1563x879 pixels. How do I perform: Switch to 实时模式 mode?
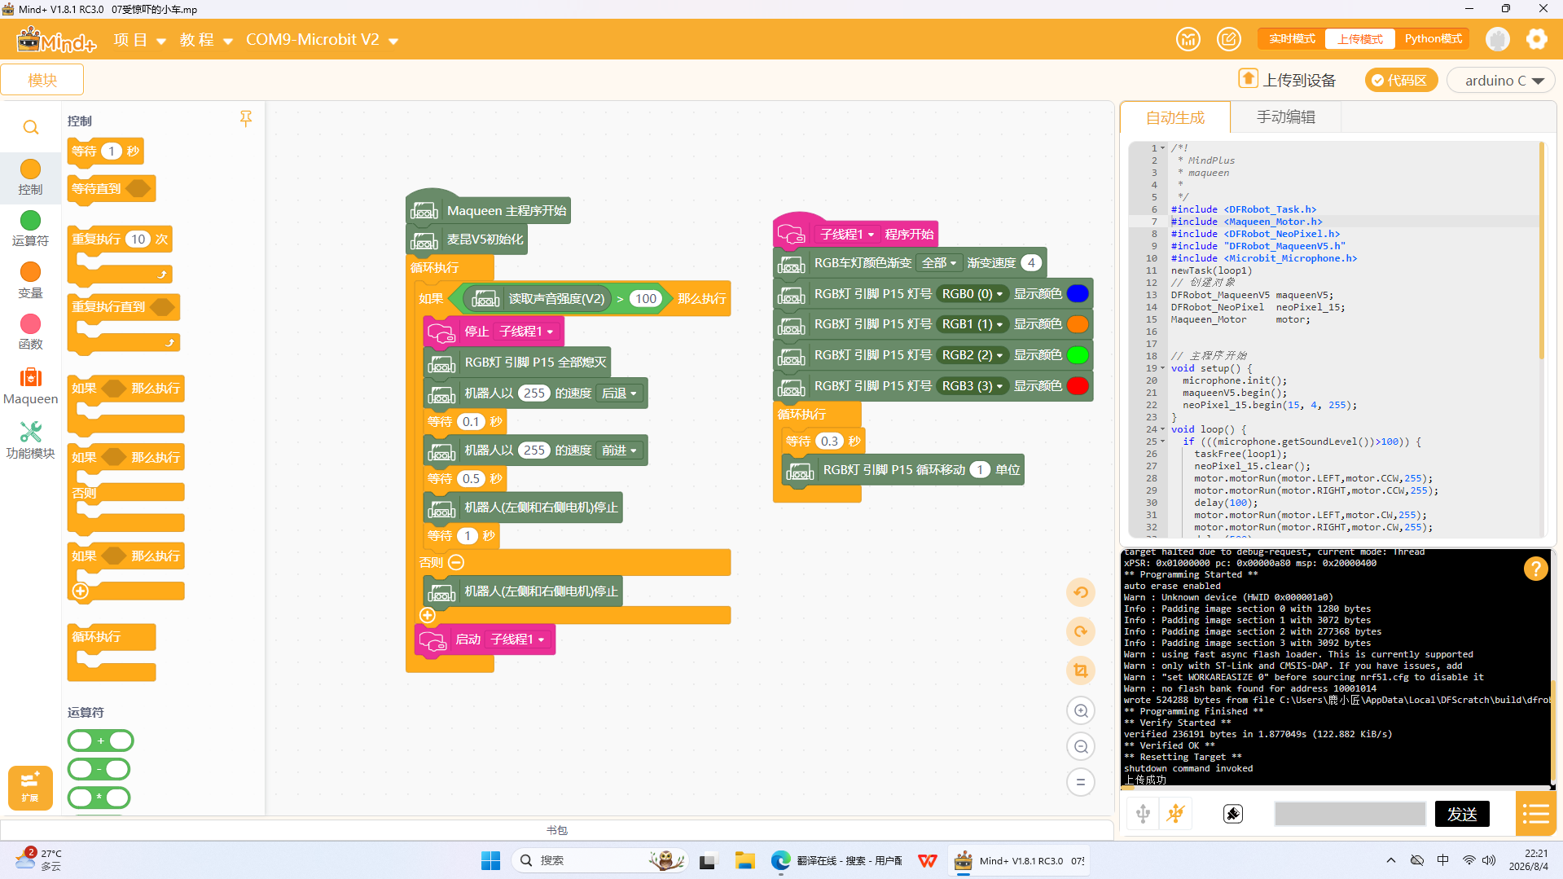(1292, 39)
